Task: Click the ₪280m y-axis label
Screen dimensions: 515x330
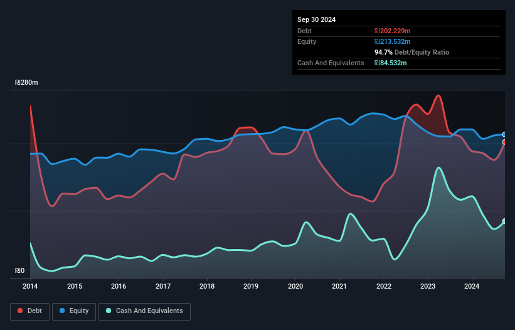Action: (x=26, y=82)
